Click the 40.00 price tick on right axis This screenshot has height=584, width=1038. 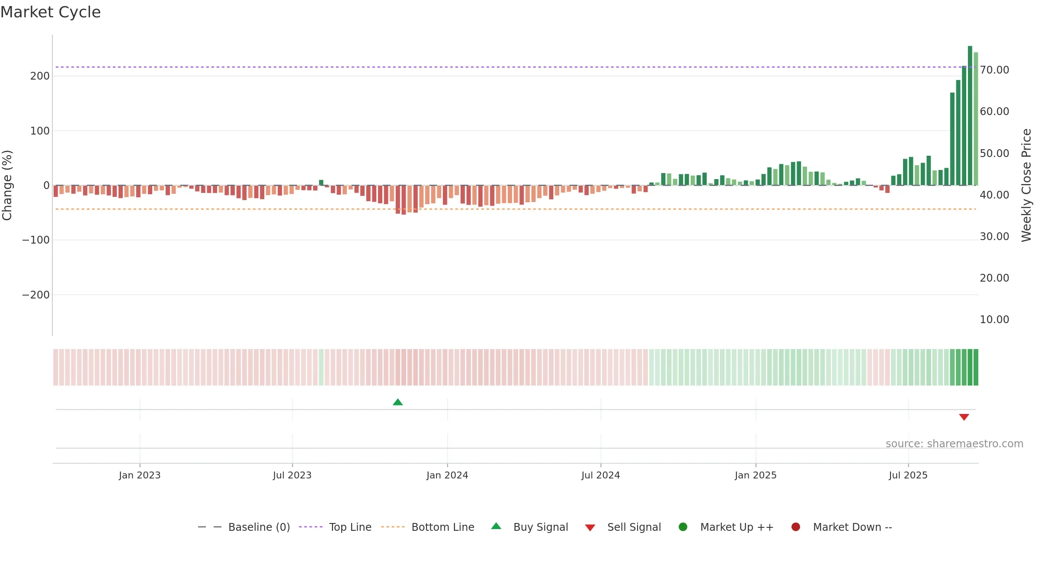(x=994, y=195)
